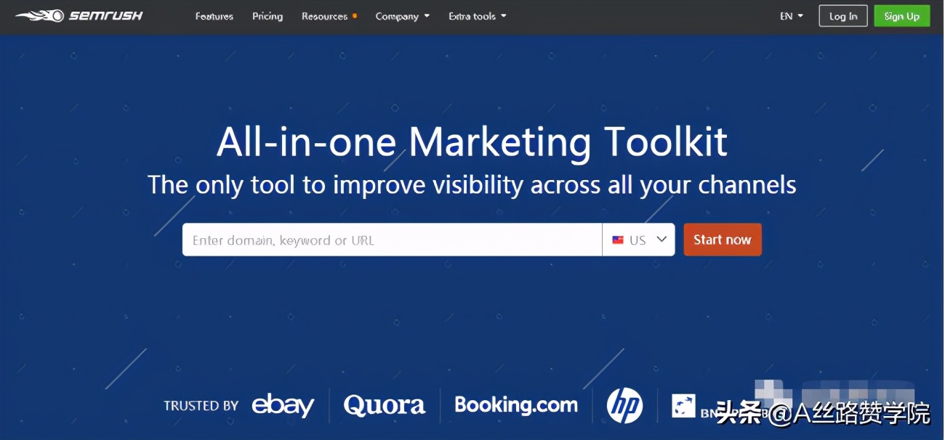Expand the Extra tools dropdown

(x=478, y=16)
